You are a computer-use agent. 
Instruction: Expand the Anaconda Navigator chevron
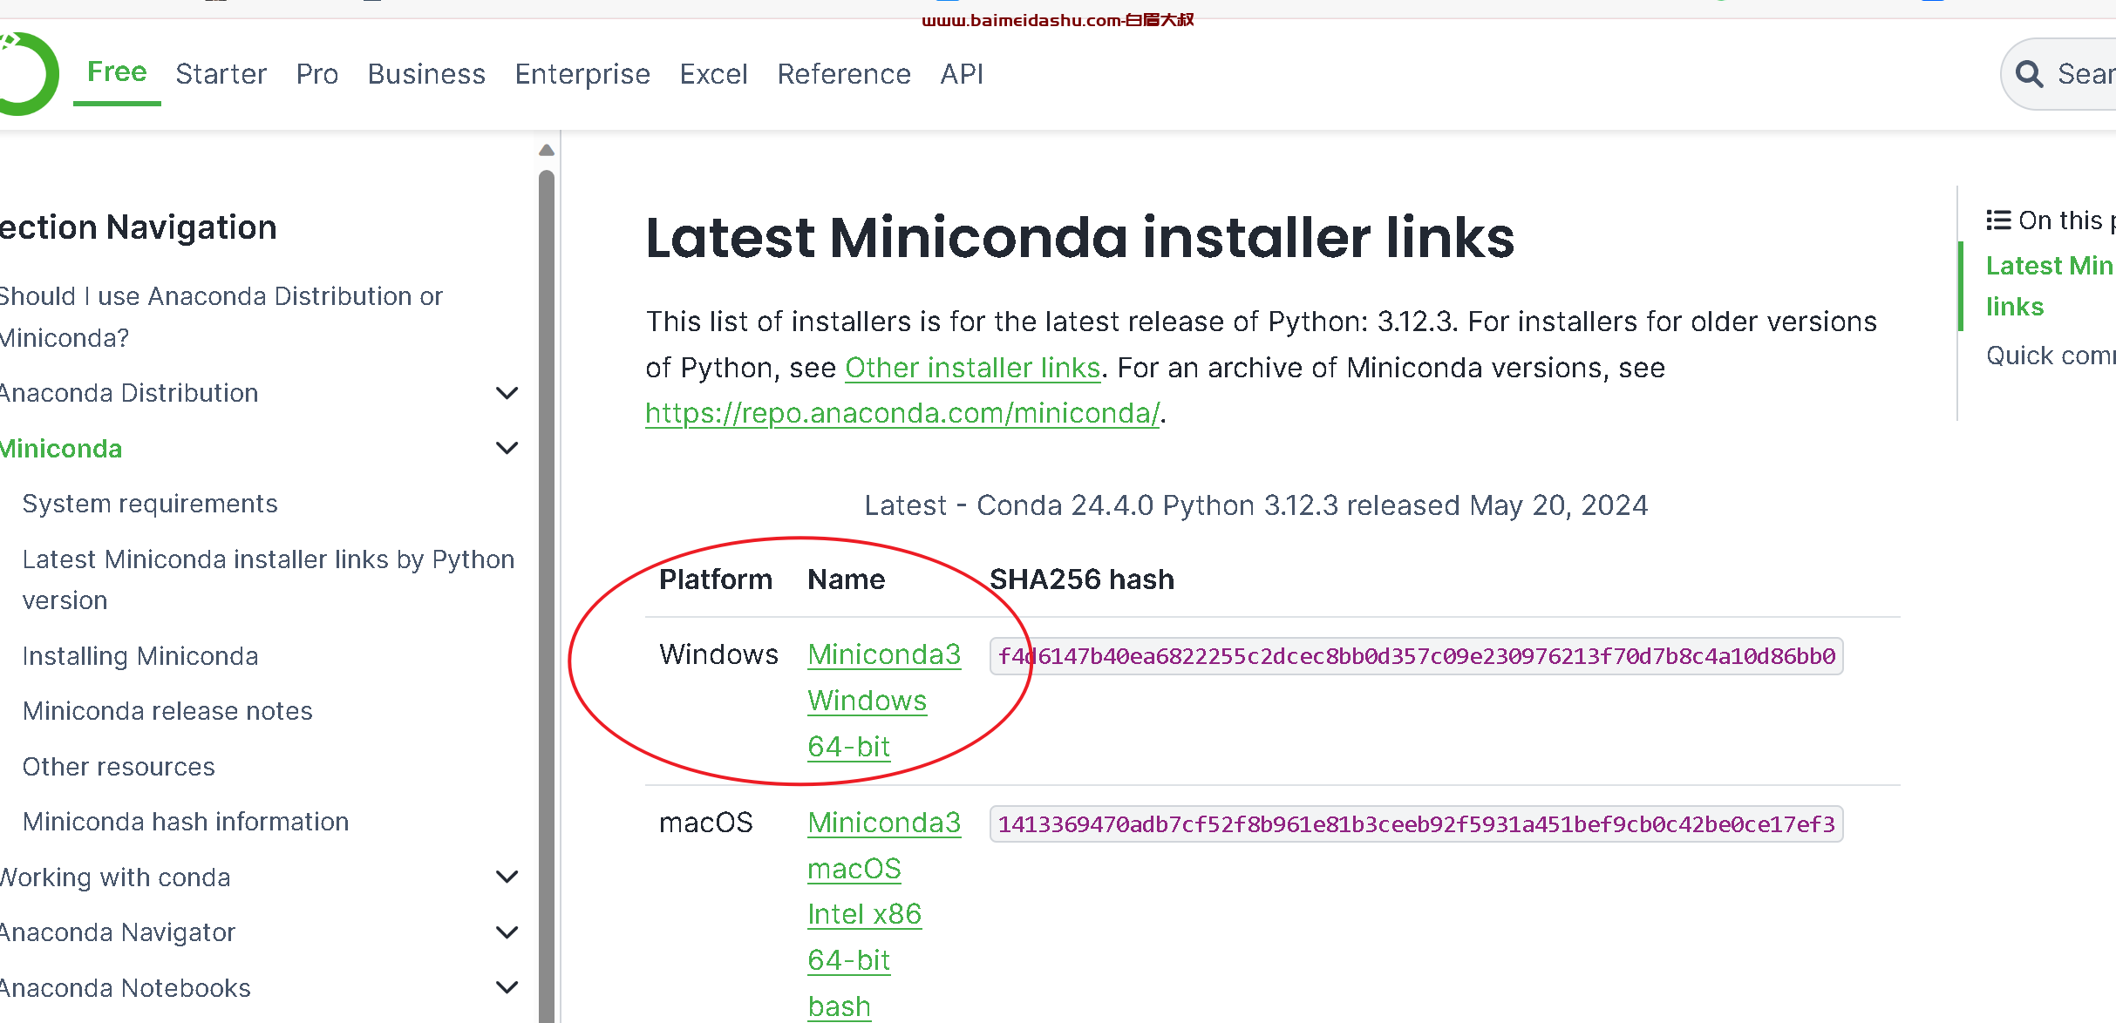pyautogui.click(x=507, y=932)
